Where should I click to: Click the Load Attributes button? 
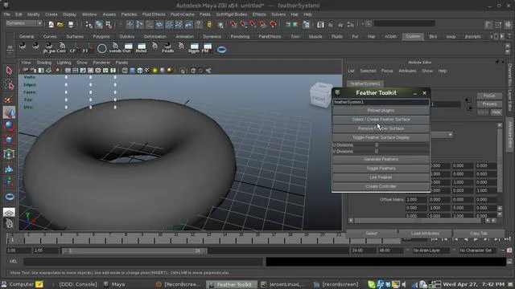click(x=425, y=234)
